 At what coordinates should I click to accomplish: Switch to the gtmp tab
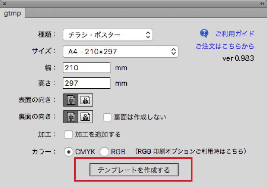(x=12, y=13)
